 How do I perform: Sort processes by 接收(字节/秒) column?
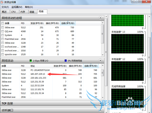52,23
